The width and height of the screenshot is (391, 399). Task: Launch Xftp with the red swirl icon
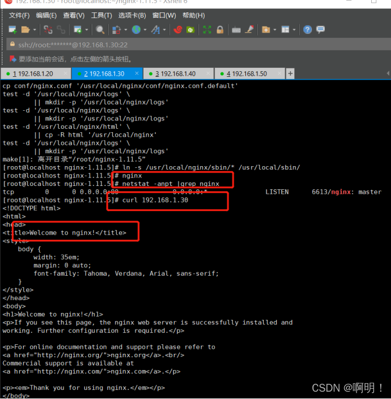pos(178,30)
